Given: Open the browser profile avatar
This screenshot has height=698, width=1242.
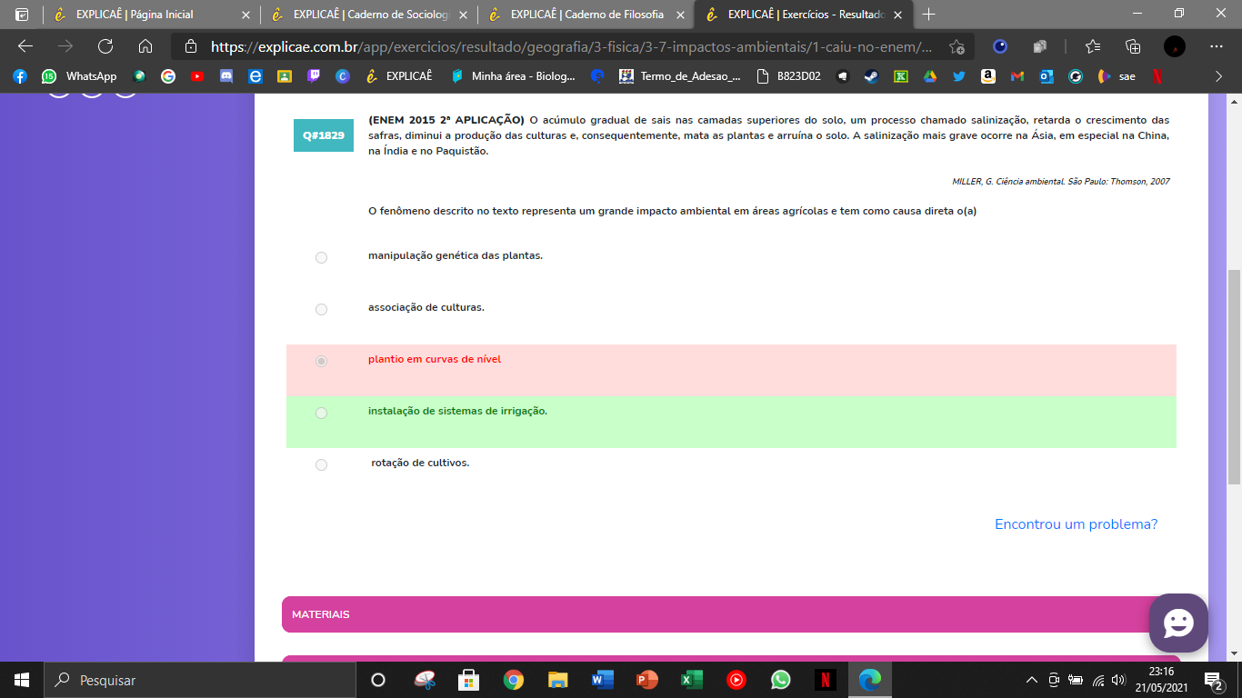Looking at the screenshot, I should [1175, 46].
